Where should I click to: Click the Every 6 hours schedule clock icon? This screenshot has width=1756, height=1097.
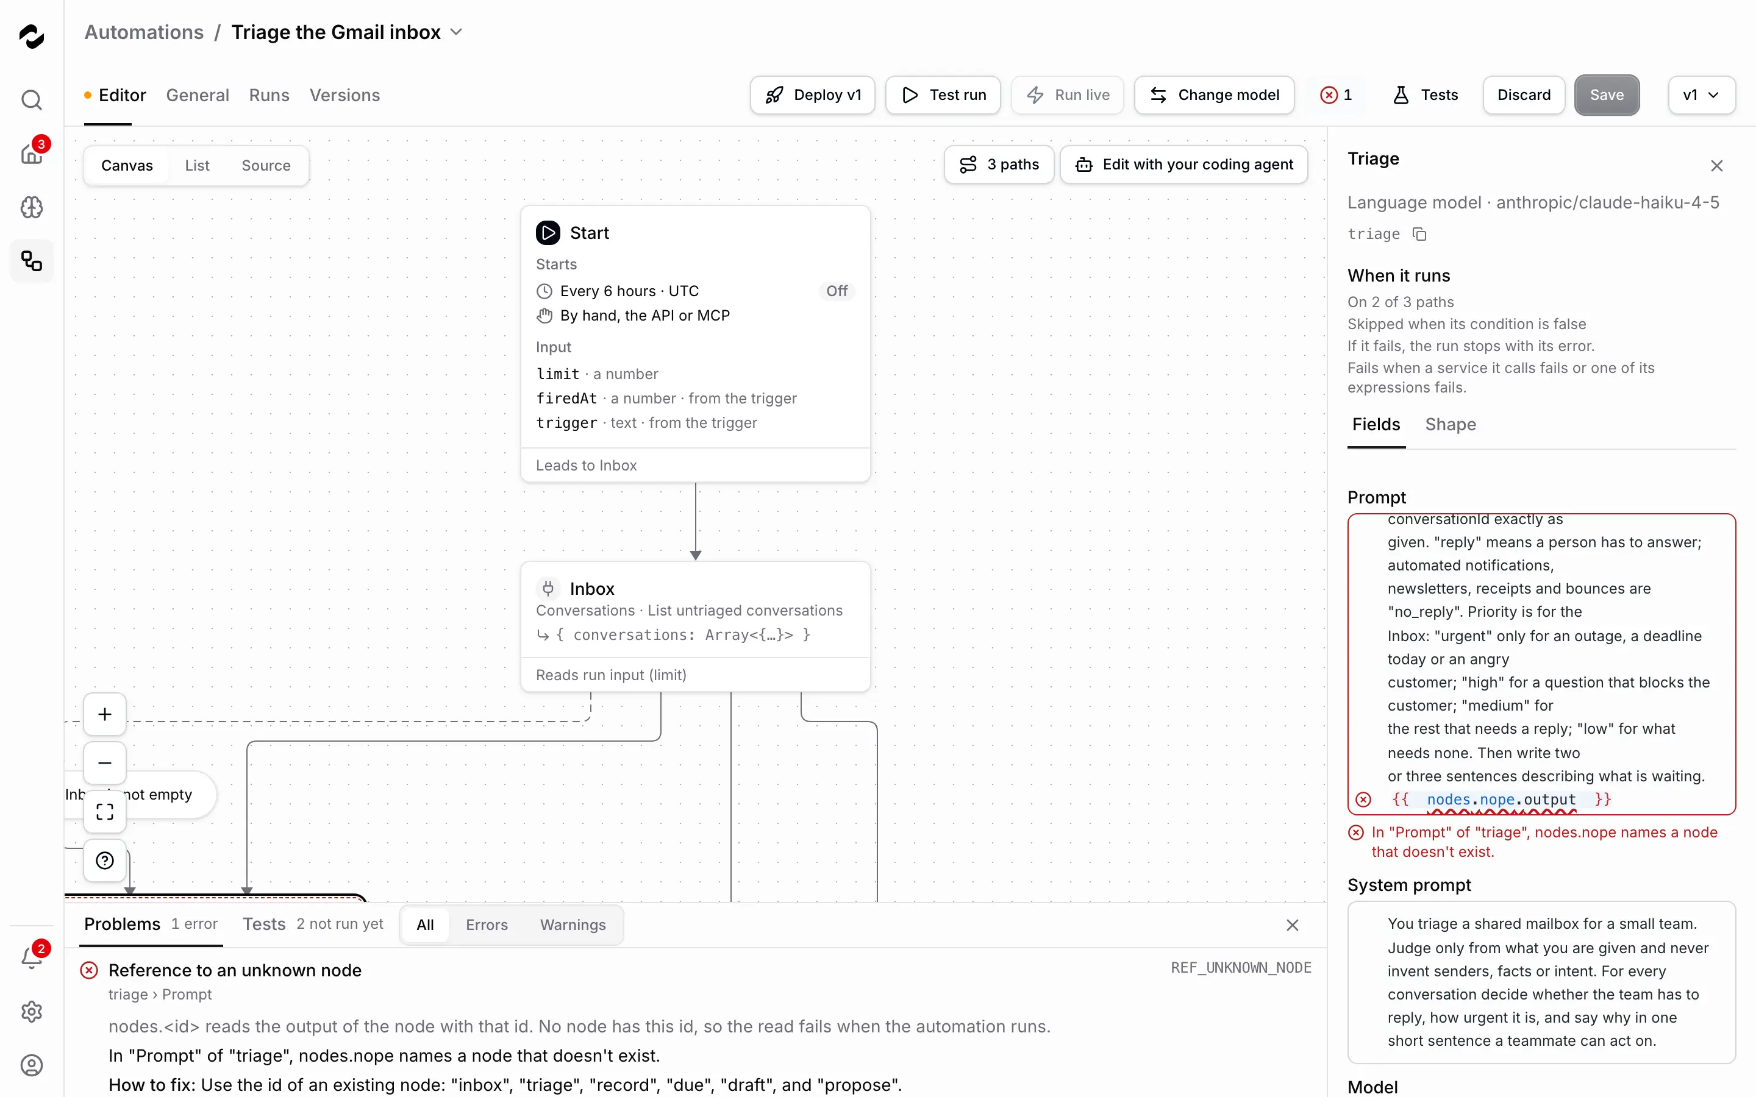[543, 291]
